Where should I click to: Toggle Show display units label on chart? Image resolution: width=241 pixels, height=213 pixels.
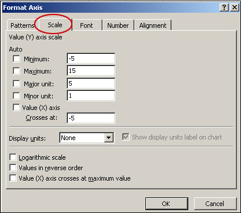pos(126,137)
